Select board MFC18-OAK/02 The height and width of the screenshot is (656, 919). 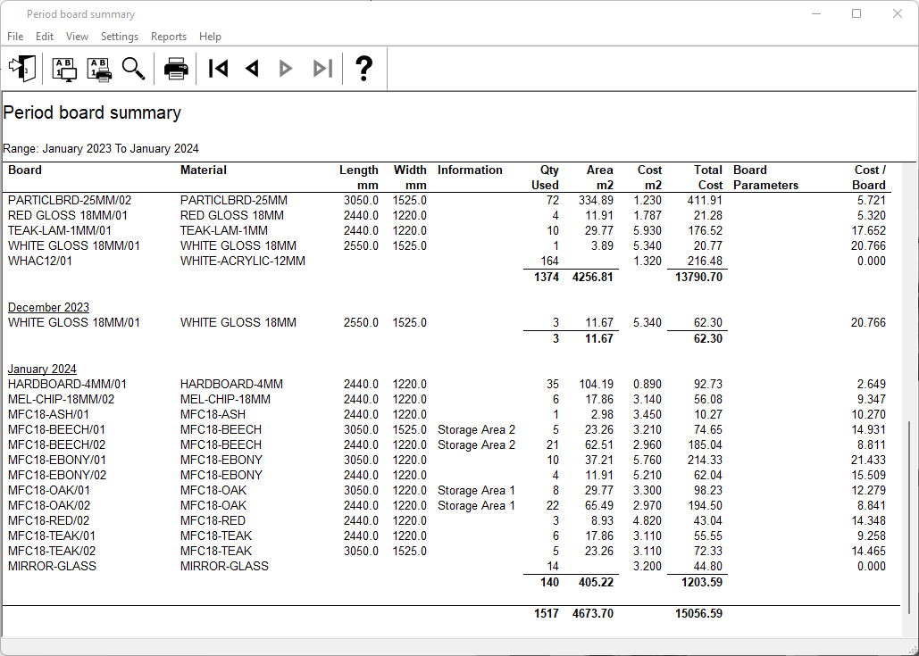coord(49,506)
